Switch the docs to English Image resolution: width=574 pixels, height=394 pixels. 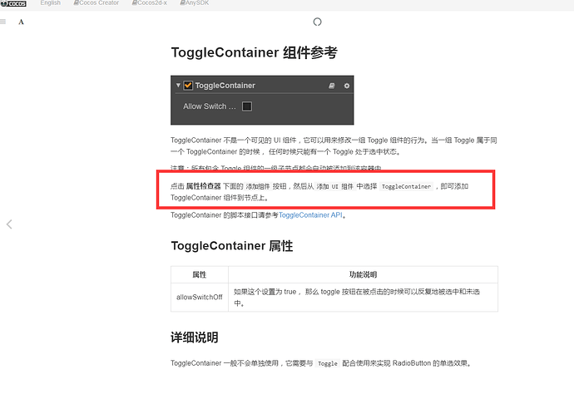coord(51,3)
